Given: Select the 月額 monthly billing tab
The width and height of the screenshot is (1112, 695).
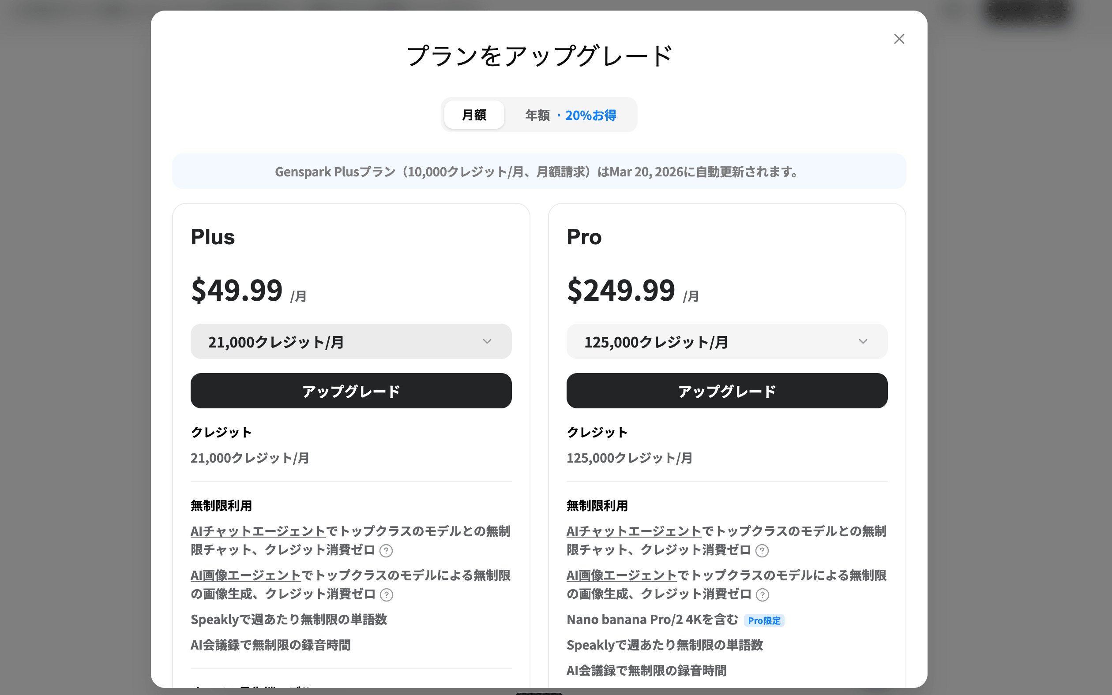Looking at the screenshot, I should coord(473,115).
